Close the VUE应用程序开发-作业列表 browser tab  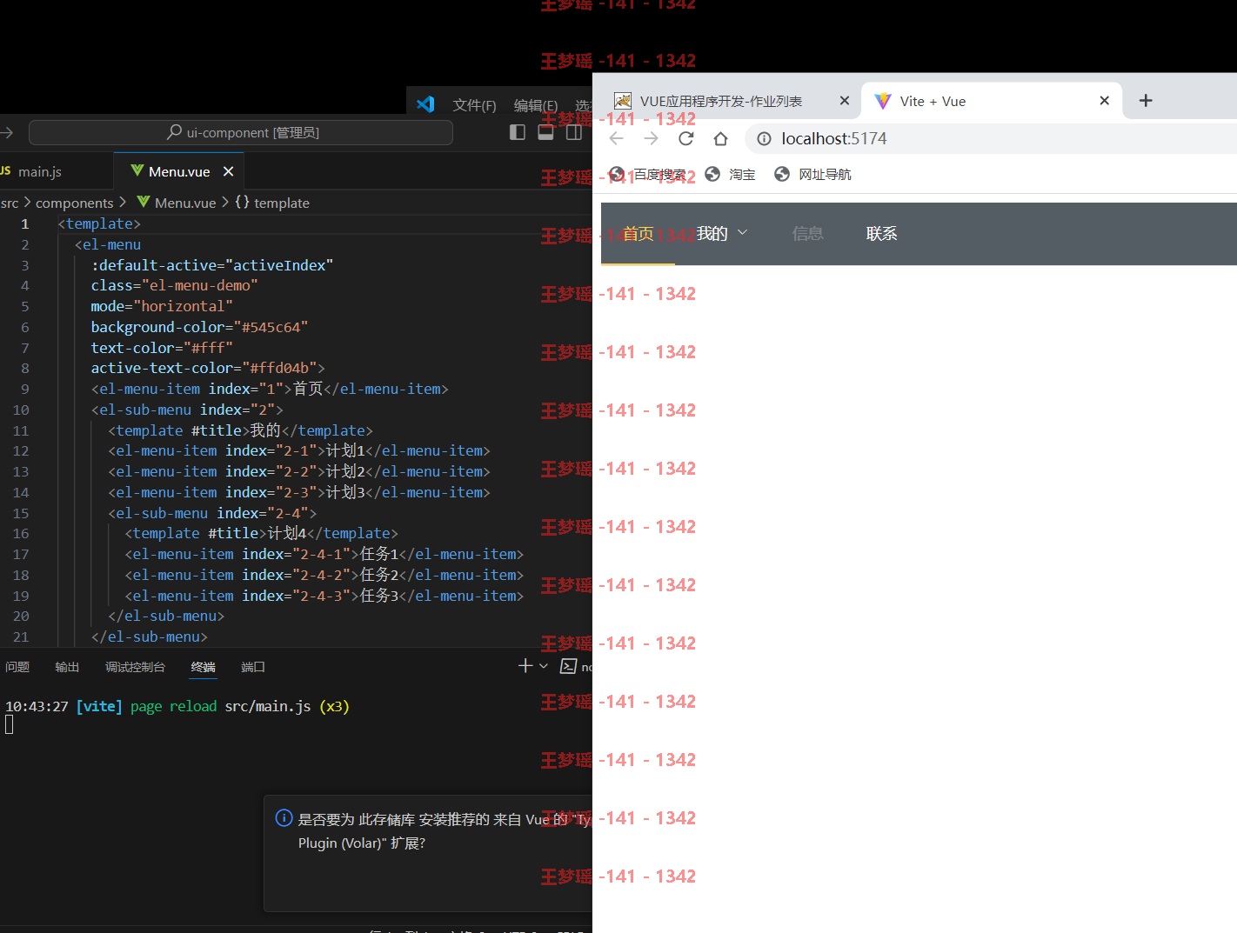[844, 101]
